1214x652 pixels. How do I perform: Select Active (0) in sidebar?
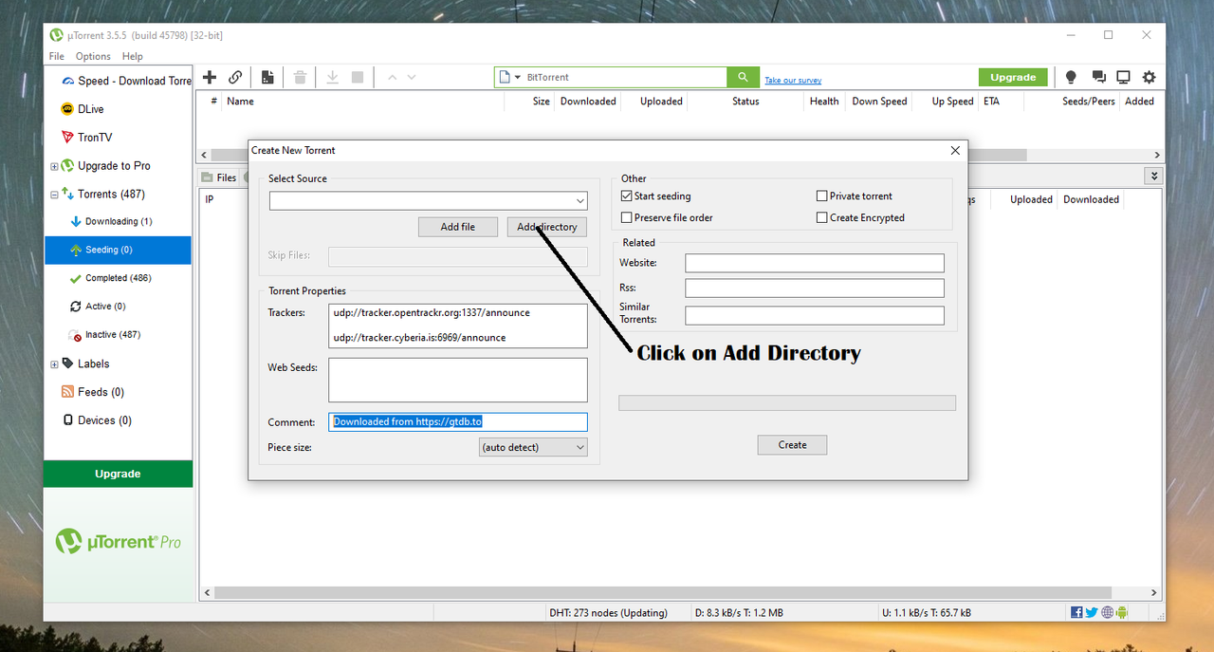tap(118, 307)
